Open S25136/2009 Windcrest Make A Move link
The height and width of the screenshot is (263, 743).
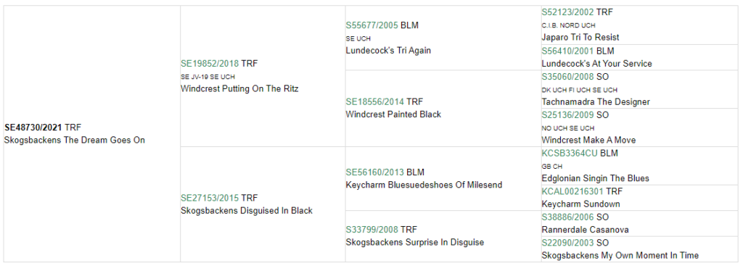click(x=567, y=115)
